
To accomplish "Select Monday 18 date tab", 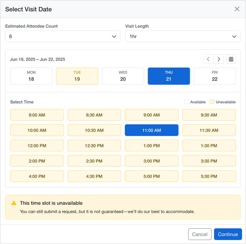I will [31, 76].
